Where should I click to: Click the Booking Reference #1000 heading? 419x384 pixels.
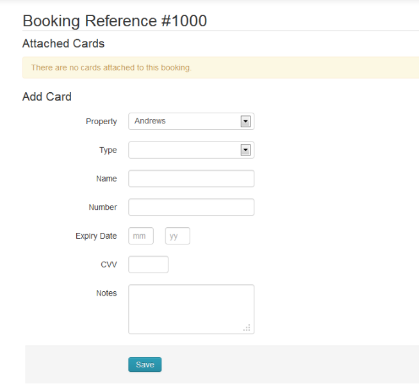(x=115, y=20)
